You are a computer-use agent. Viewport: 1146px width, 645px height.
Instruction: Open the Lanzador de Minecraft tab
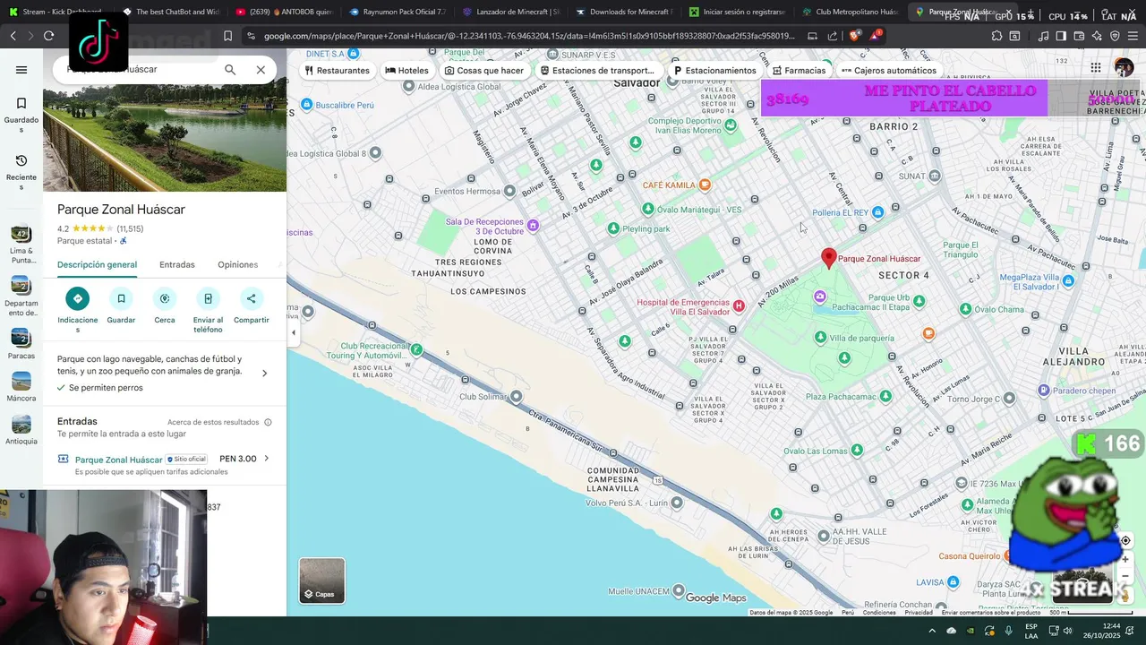coord(510,13)
